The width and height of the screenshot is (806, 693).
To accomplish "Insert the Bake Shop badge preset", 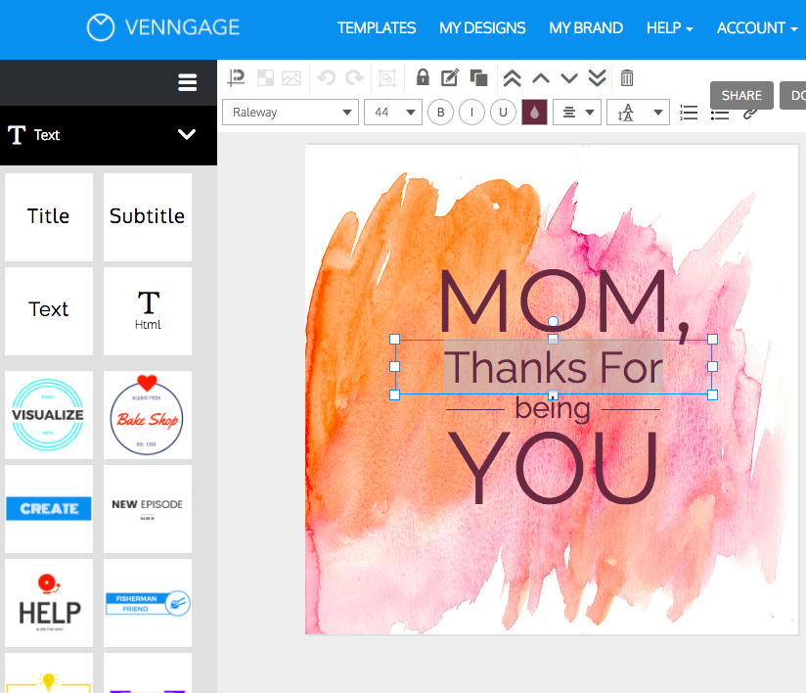I will click(x=148, y=415).
